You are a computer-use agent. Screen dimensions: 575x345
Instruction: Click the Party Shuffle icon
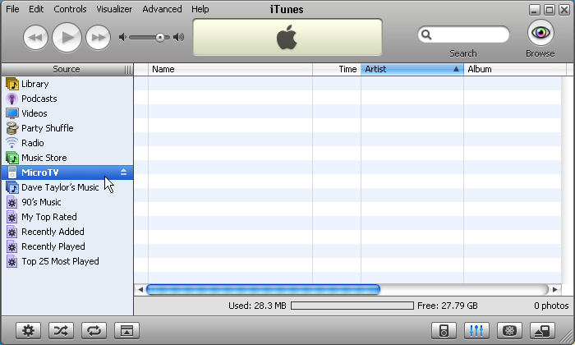pos(11,128)
